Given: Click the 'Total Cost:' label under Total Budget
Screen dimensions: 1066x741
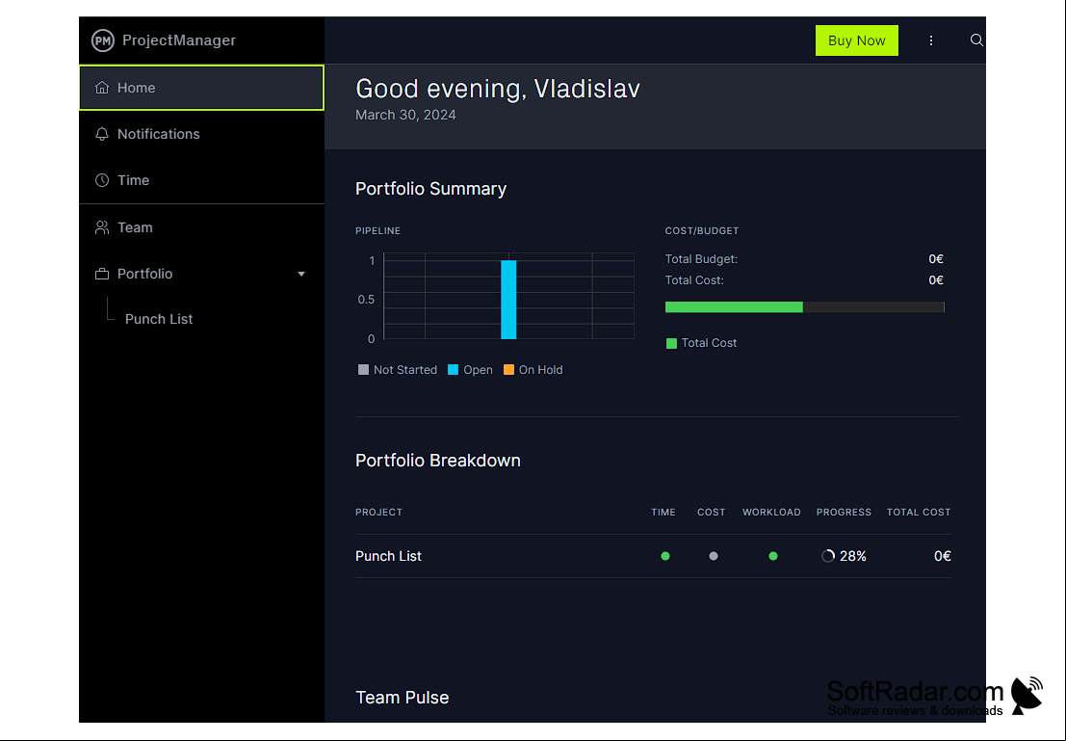Looking at the screenshot, I should pyautogui.click(x=694, y=280).
